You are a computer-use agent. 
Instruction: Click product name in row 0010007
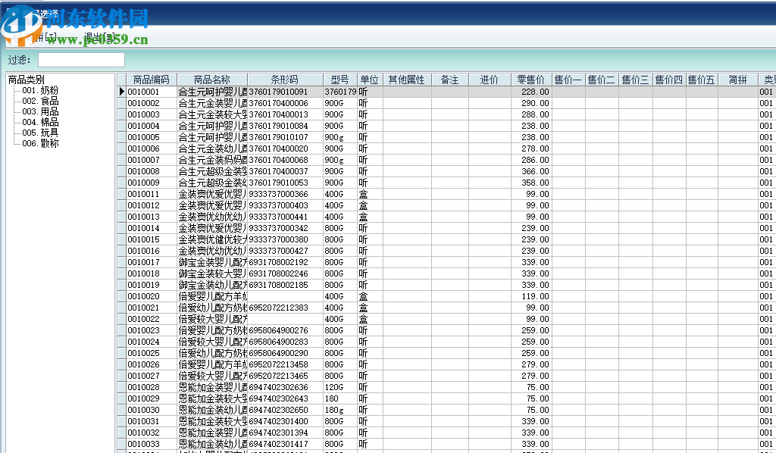coord(212,160)
